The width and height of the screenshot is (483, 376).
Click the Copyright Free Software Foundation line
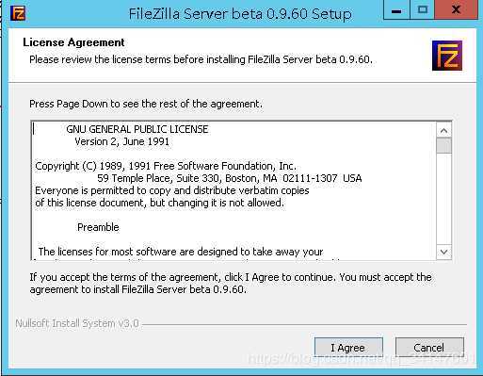pyautogui.click(x=166, y=166)
